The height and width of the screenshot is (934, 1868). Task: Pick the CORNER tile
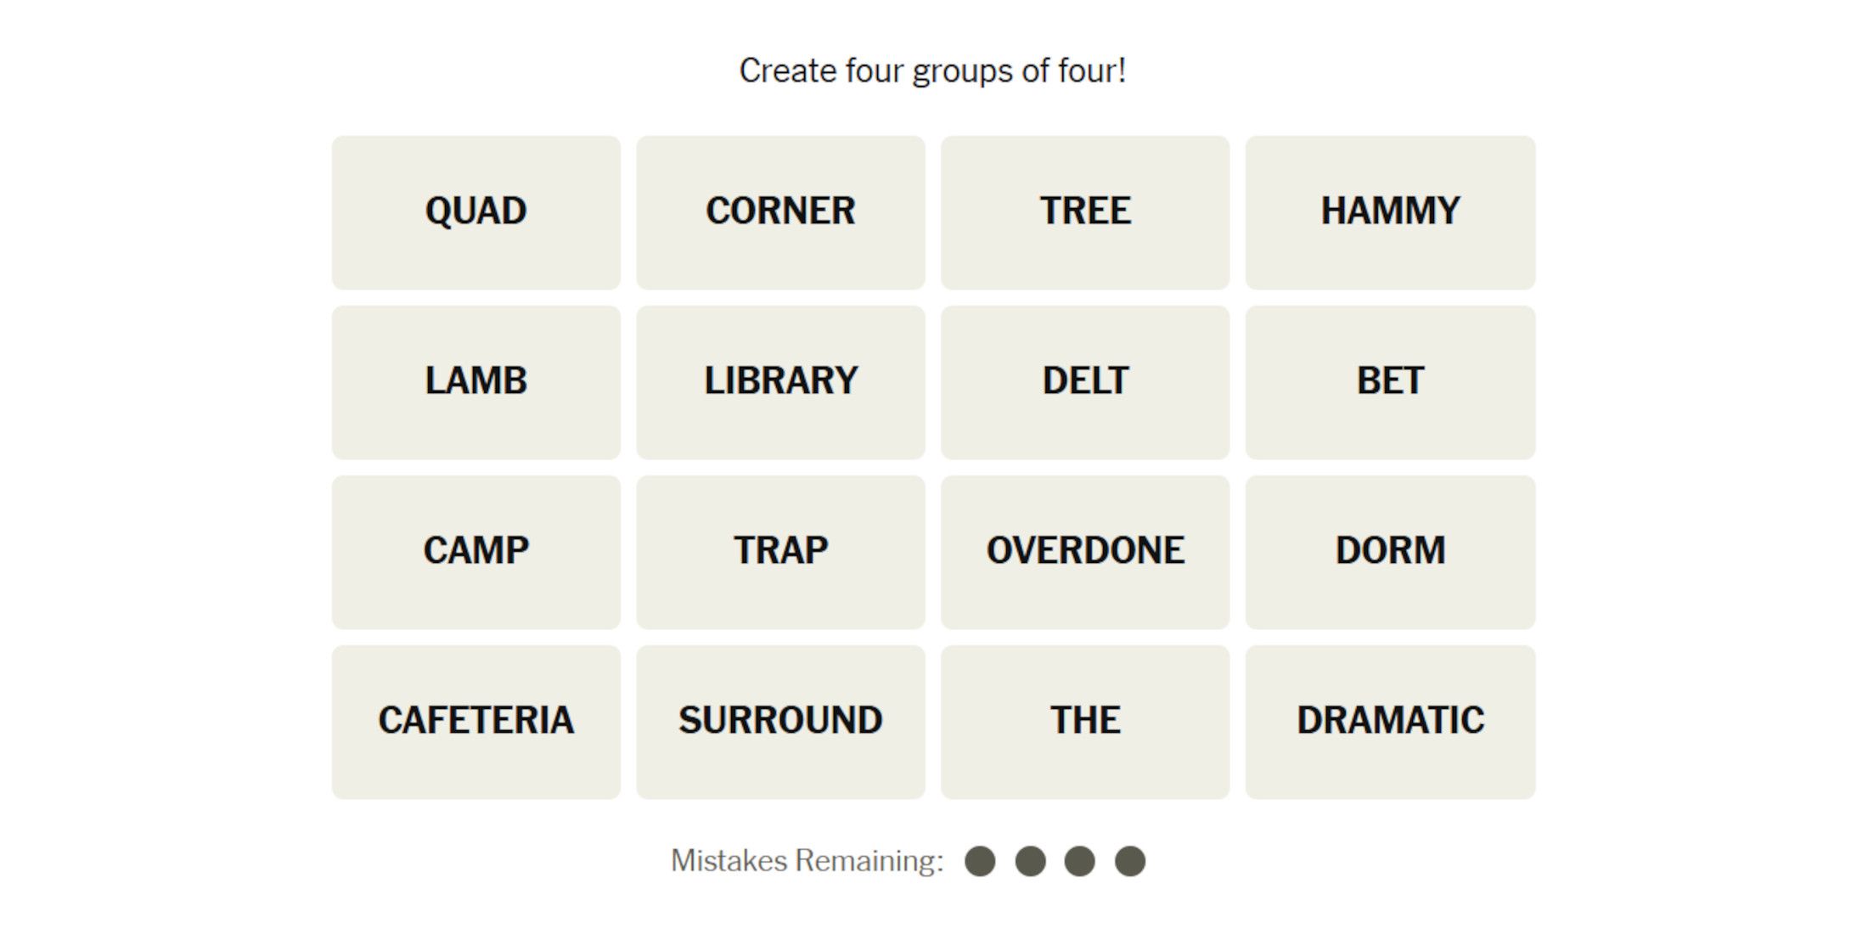(x=780, y=212)
